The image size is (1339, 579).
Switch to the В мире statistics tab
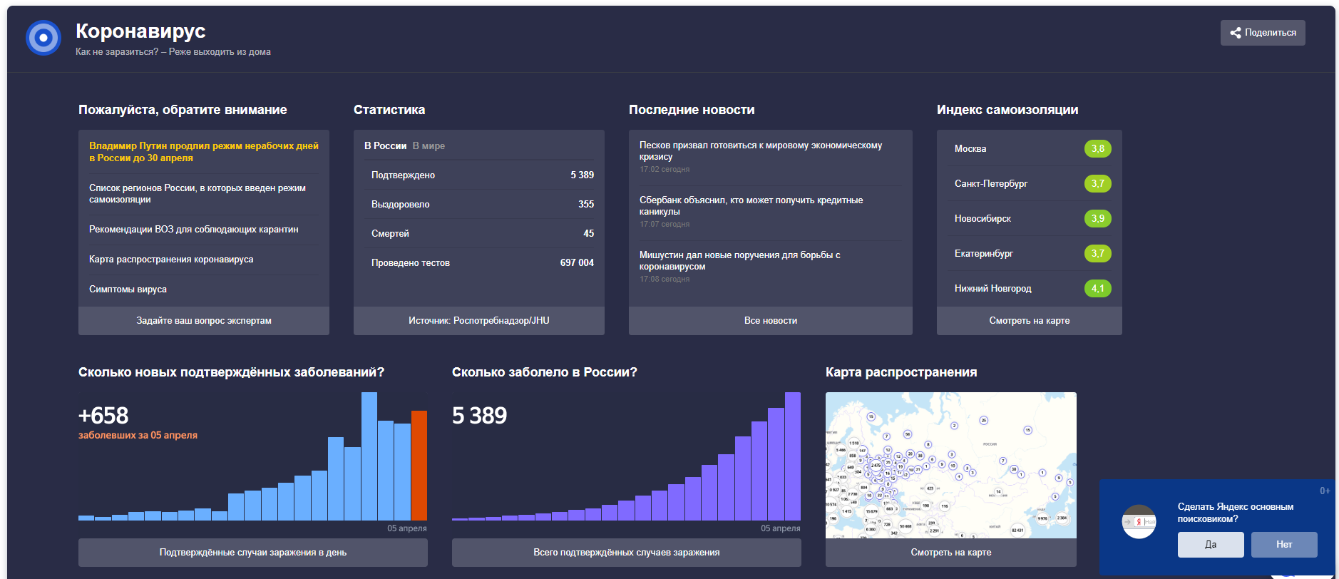[429, 145]
